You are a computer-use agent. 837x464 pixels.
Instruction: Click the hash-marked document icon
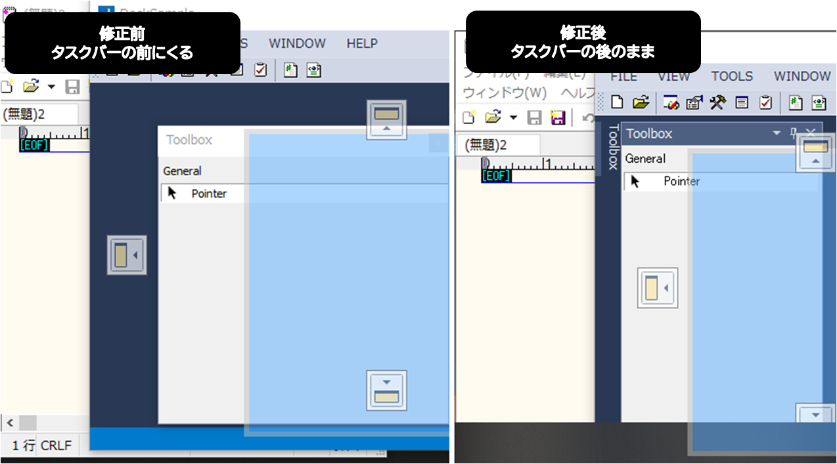796,102
